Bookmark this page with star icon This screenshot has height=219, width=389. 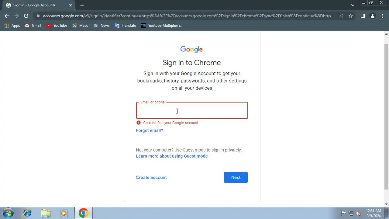[x=351, y=16]
